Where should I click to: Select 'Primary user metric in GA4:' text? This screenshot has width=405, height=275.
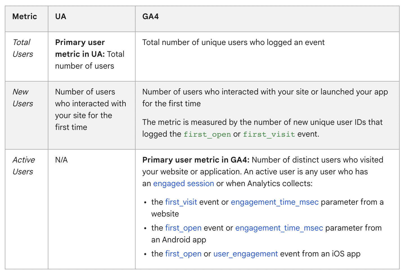[196, 160]
